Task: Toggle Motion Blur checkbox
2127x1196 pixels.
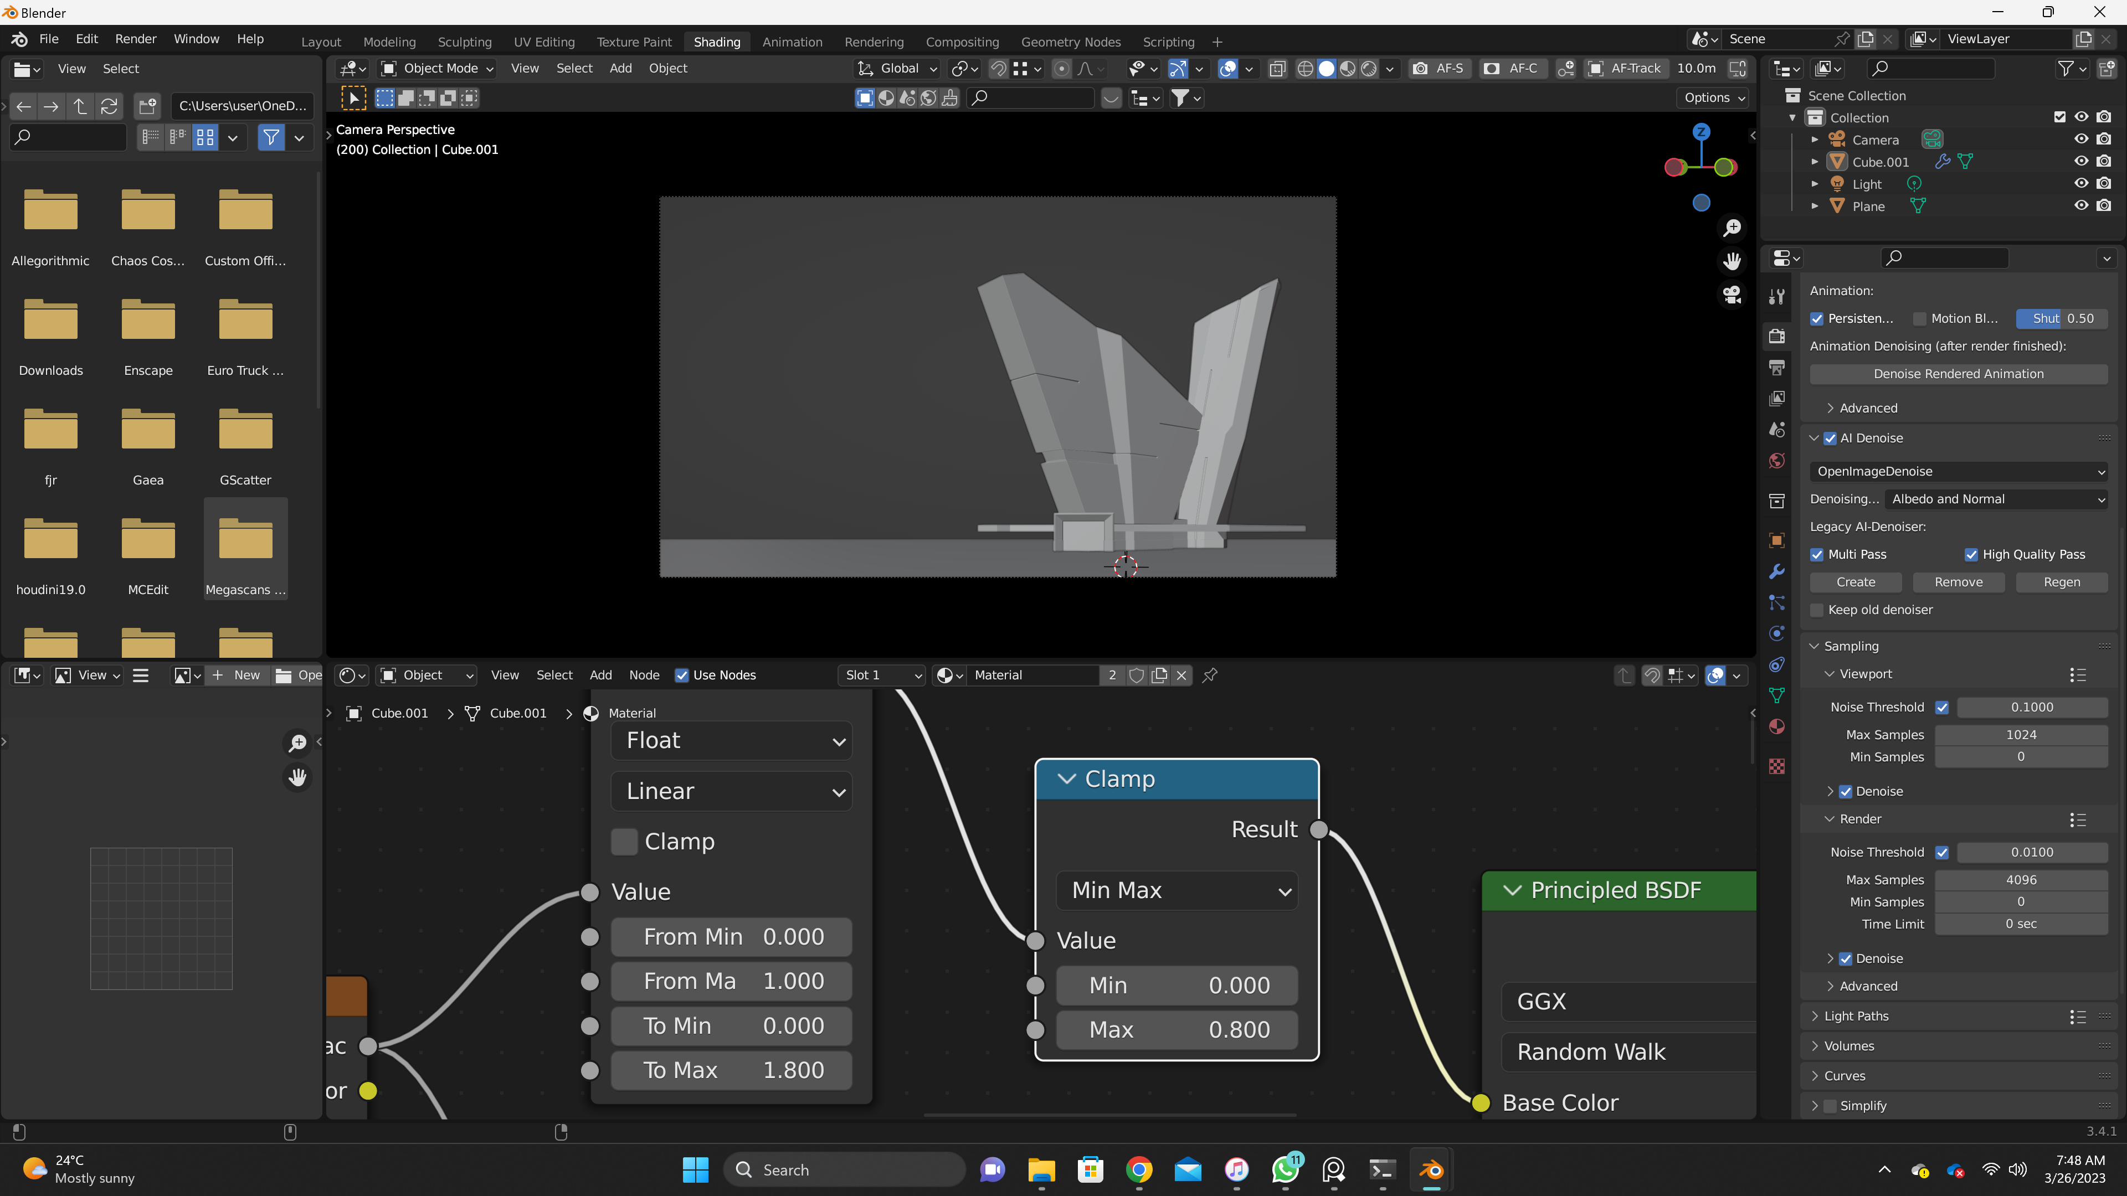Action: pyautogui.click(x=1920, y=318)
